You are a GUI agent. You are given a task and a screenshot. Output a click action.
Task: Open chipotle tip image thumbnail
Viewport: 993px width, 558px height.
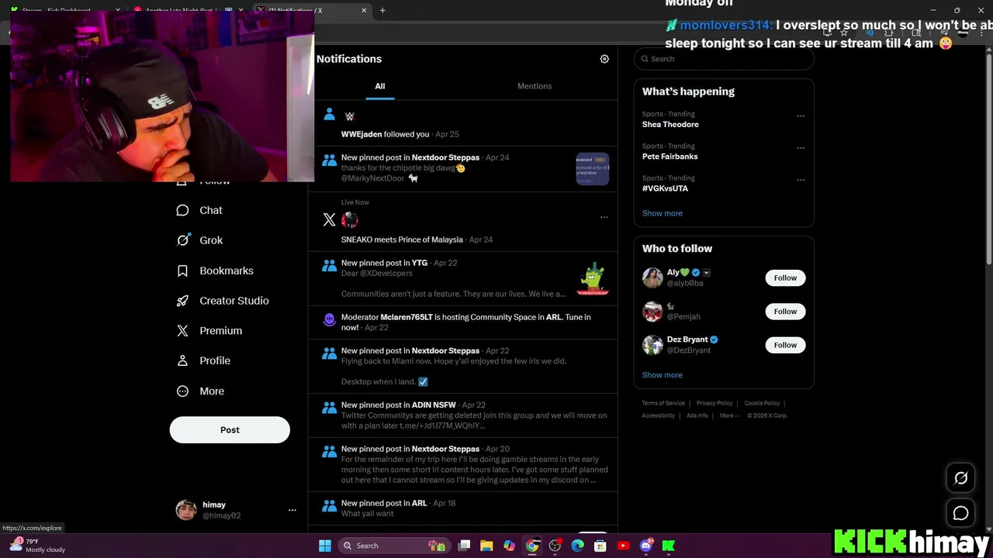click(593, 169)
